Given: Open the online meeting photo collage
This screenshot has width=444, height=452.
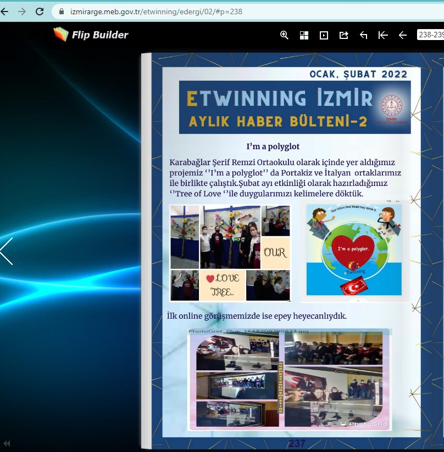Looking at the screenshot, I should pos(290,379).
